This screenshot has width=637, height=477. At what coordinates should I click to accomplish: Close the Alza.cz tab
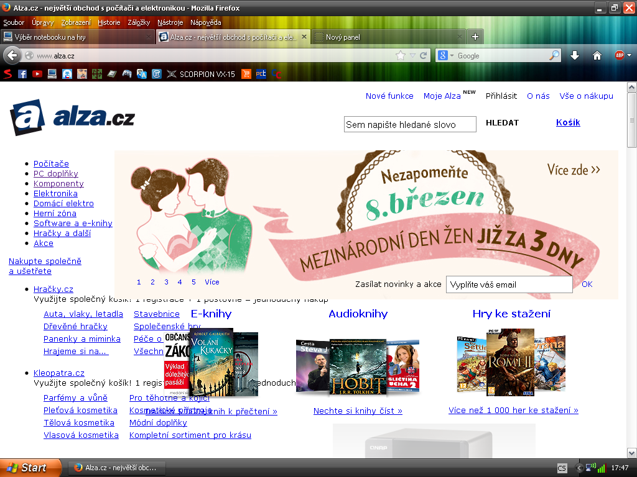click(x=304, y=37)
